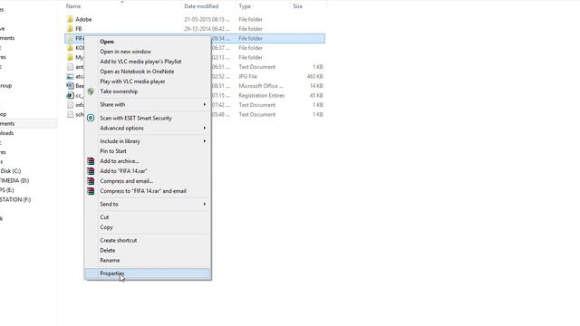This screenshot has height=326, width=580.
Task: Click the WinRAR icon beside Compress and email
Action: (x=91, y=181)
